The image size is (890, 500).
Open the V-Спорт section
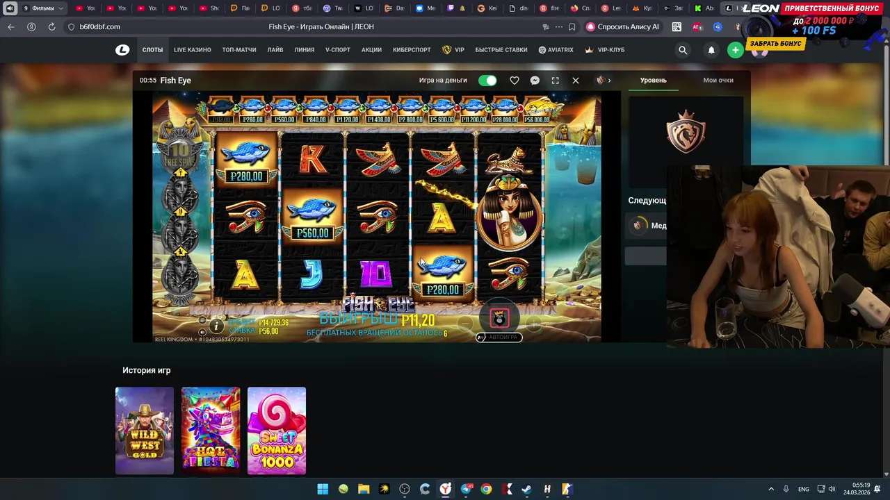click(338, 50)
